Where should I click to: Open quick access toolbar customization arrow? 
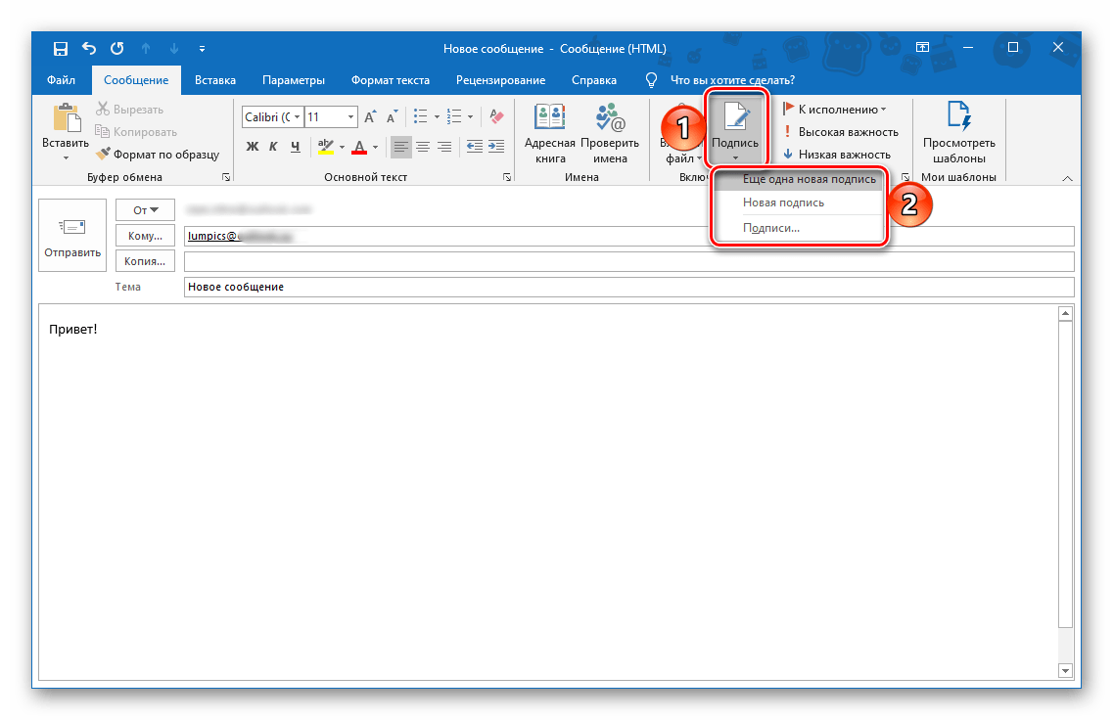[x=203, y=49]
